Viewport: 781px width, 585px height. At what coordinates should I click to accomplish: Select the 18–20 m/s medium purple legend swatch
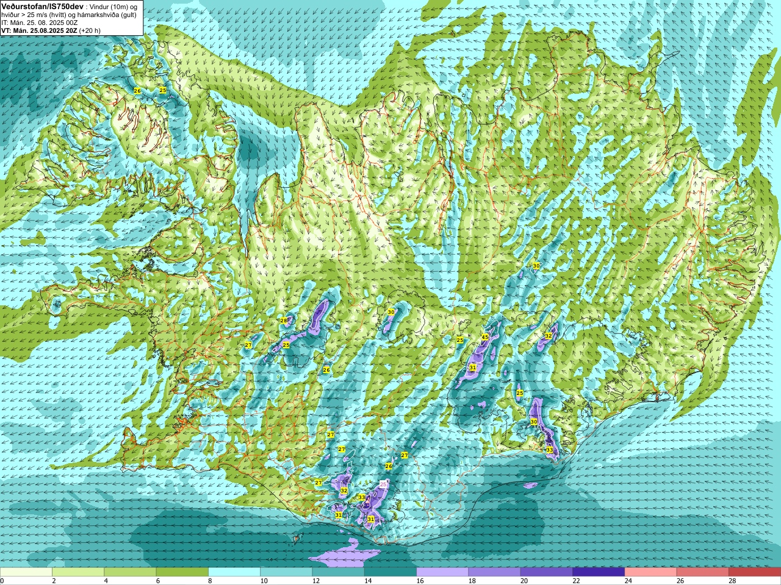pos(495,572)
